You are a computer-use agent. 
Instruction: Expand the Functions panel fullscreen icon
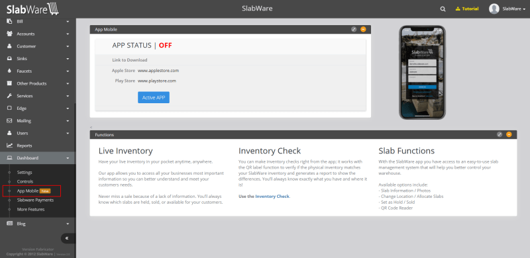point(500,134)
